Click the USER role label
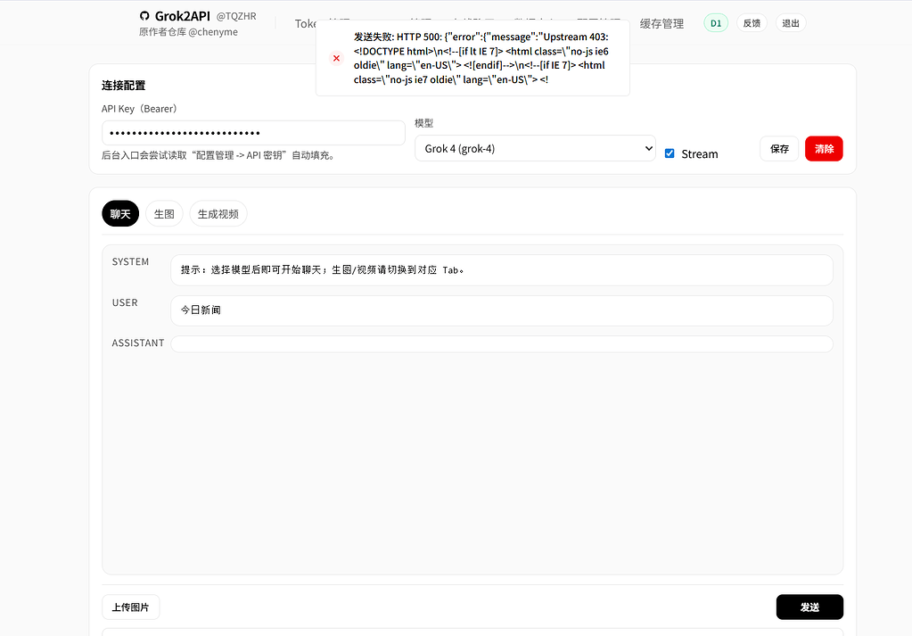The width and height of the screenshot is (912, 636). click(125, 302)
